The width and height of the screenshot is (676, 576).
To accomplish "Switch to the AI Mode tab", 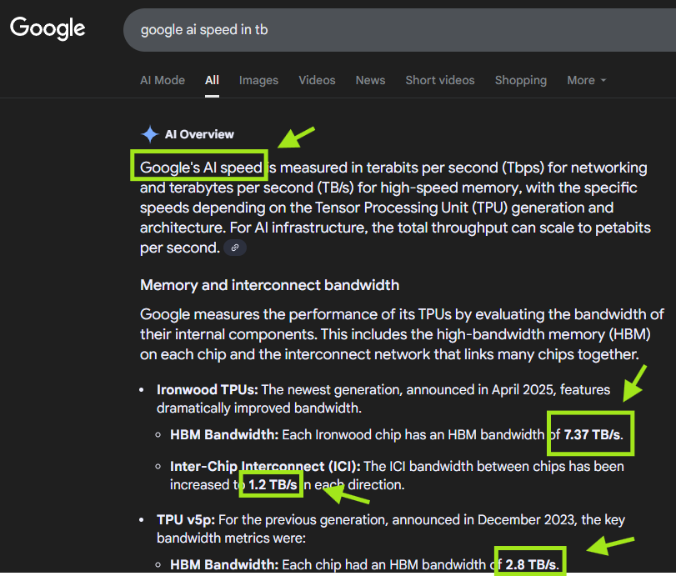I will point(162,80).
